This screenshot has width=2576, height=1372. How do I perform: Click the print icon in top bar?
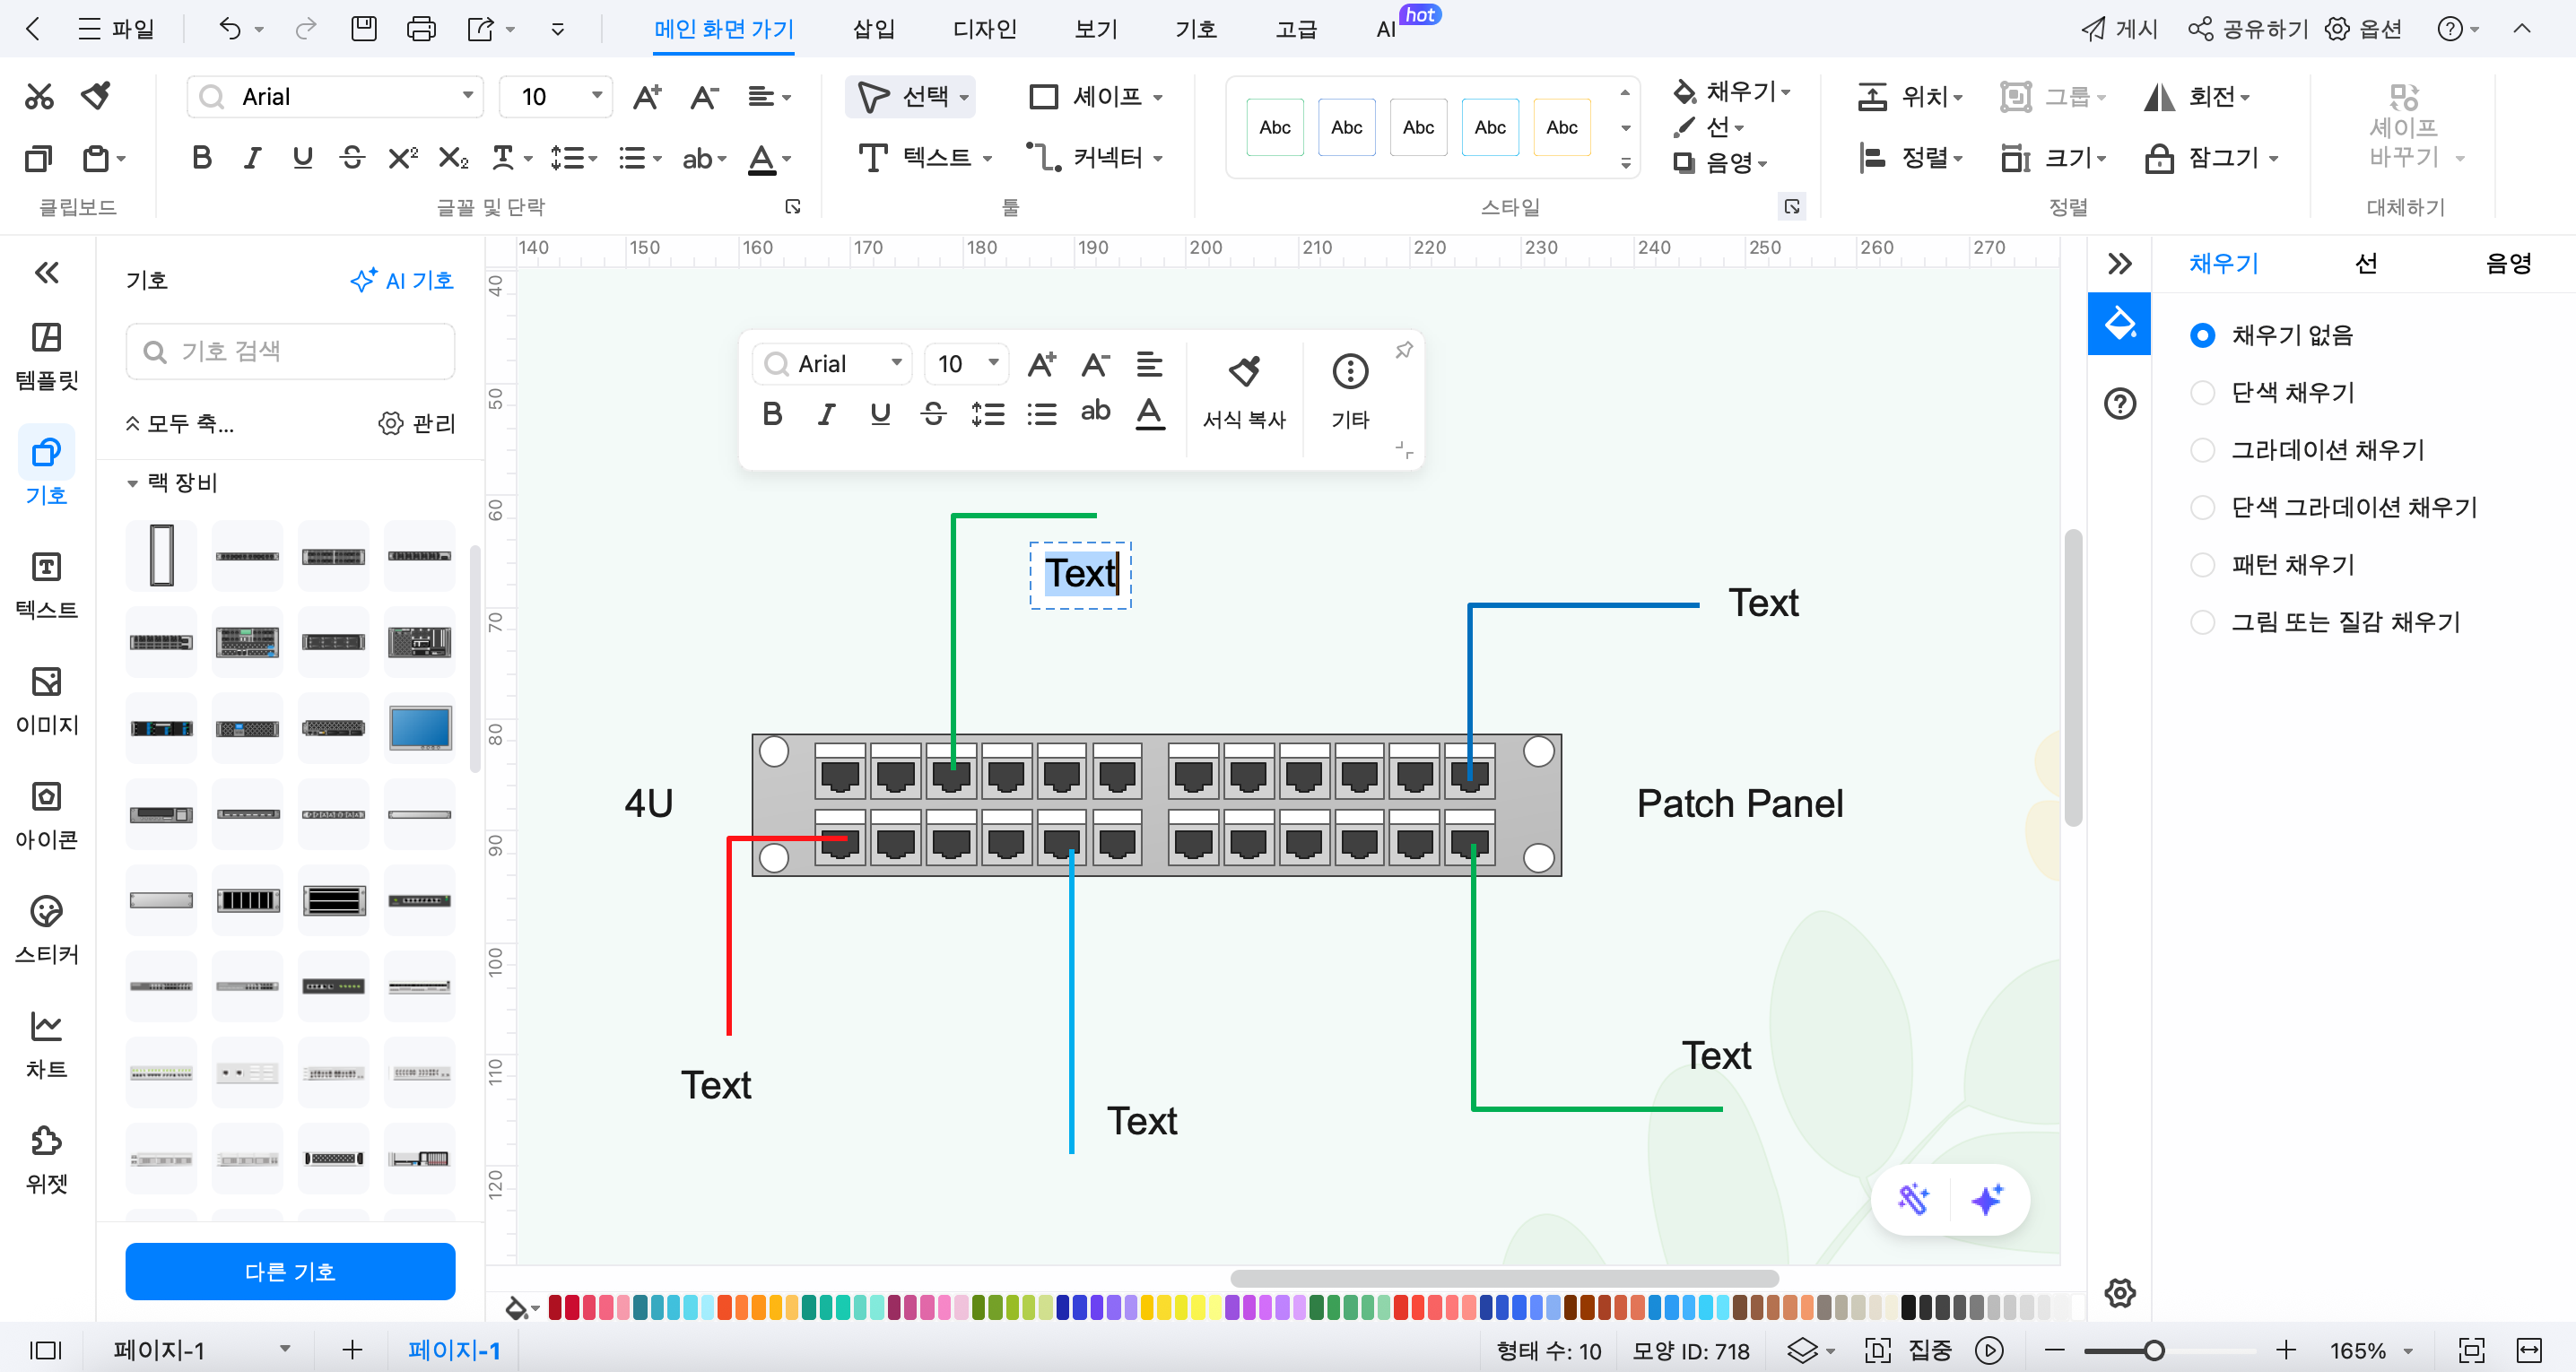coord(421,29)
